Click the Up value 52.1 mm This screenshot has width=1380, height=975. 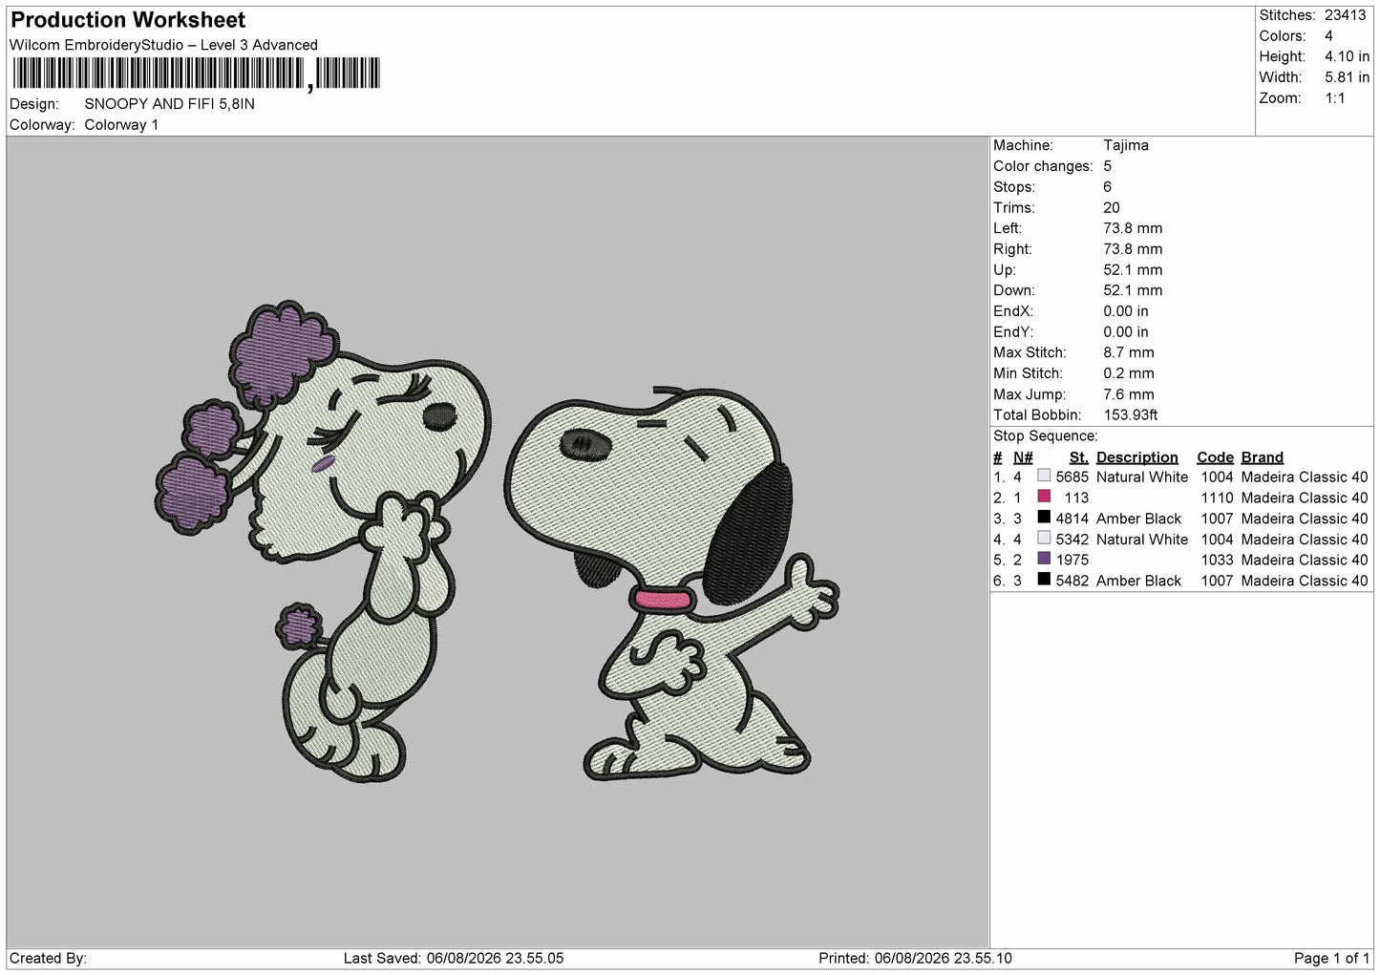click(1133, 270)
